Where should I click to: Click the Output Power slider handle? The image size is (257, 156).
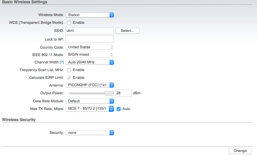[x=109, y=93]
